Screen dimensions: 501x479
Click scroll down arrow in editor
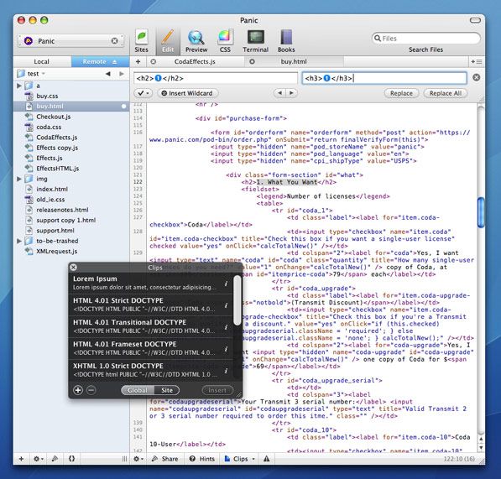[481, 448]
